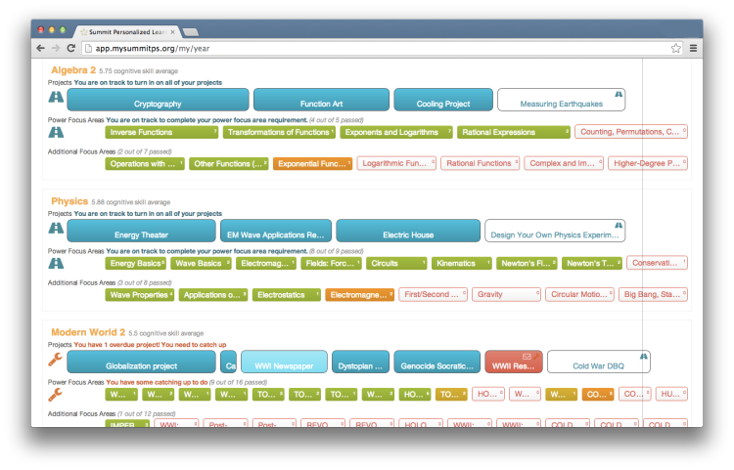Screen dimensions: 734x470
Task: Click the wrench icon beside Modern World 2 power focus areas
Action: [56, 395]
